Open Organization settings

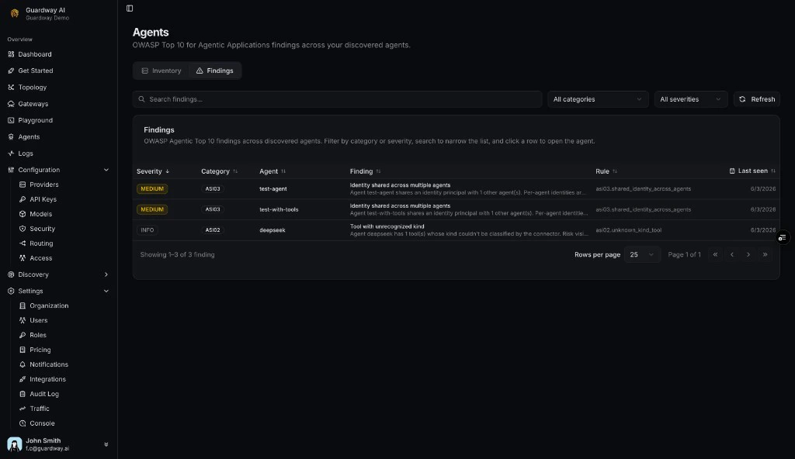[44, 305]
